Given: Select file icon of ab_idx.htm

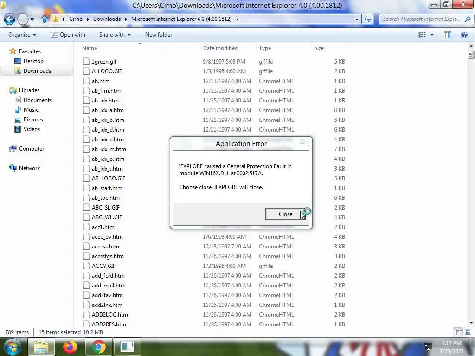Looking at the screenshot, I should point(87,101).
